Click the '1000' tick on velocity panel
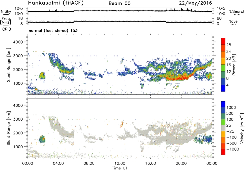 tap(18, 147)
